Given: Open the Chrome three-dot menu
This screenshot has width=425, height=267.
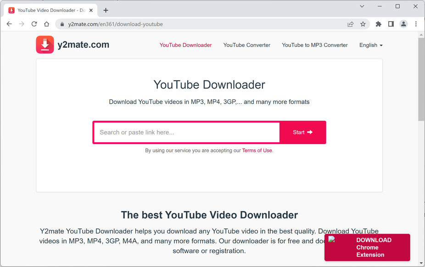Looking at the screenshot, I should pyautogui.click(x=416, y=24).
